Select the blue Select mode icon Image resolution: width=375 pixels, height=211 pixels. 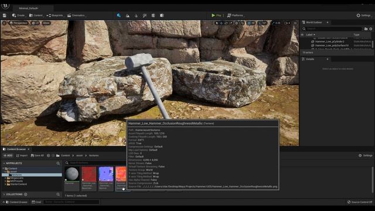[119, 15]
